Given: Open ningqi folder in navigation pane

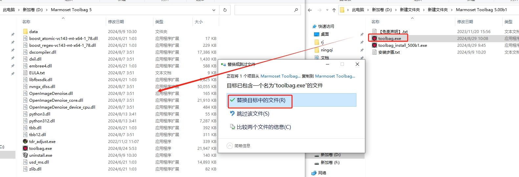Looking at the screenshot, I should click(x=327, y=50).
